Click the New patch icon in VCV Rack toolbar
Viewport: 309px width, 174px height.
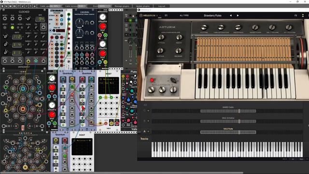click(x=2, y=6)
